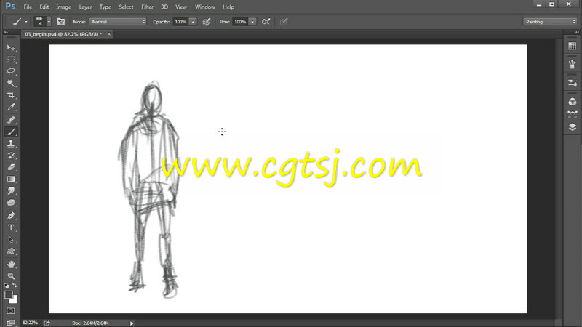Select the Crop tool
Image resolution: width=582 pixels, height=327 pixels.
(11, 95)
